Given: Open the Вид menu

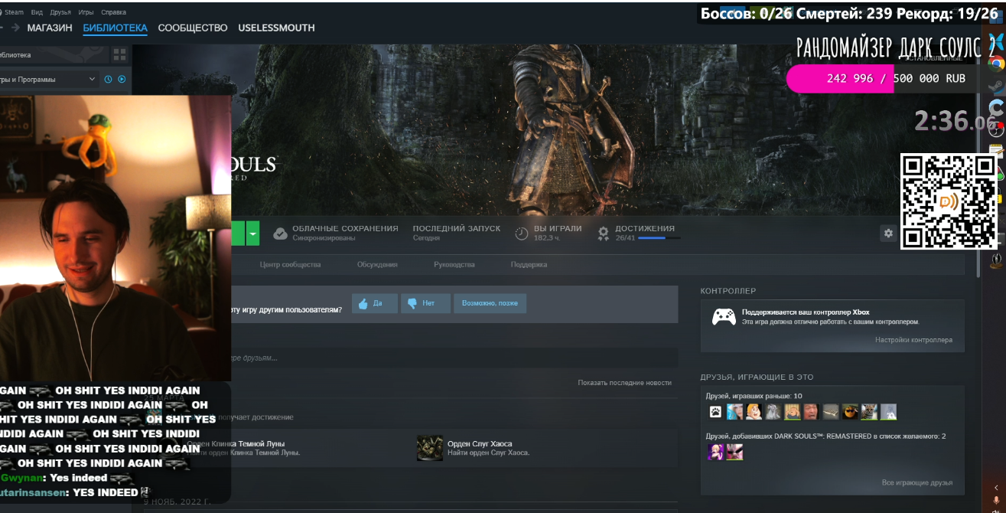Looking at the screenshot, I should (x=37, y=12).
